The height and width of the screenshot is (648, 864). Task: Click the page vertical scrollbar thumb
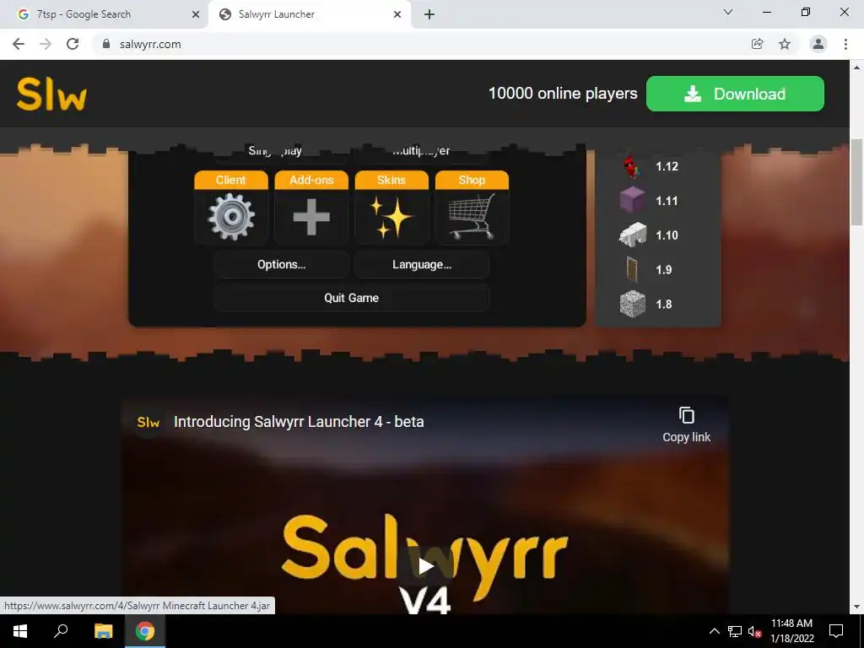click(x=857, y=182)
